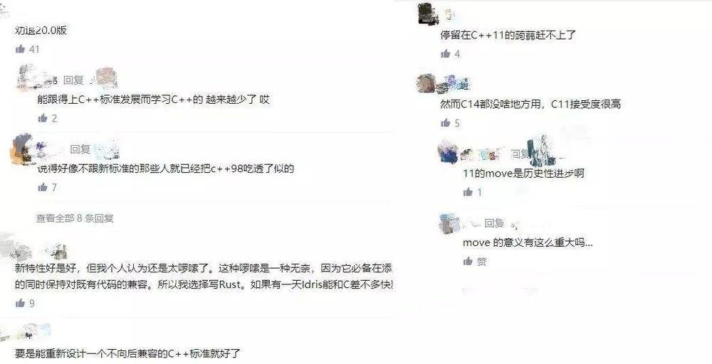Open avatar of the C14 commenter

point(426,83)
